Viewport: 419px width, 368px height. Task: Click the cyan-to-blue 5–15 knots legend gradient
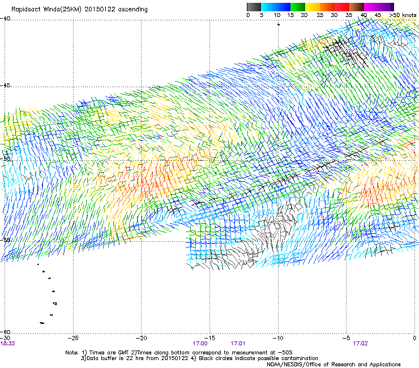[276, 7]
